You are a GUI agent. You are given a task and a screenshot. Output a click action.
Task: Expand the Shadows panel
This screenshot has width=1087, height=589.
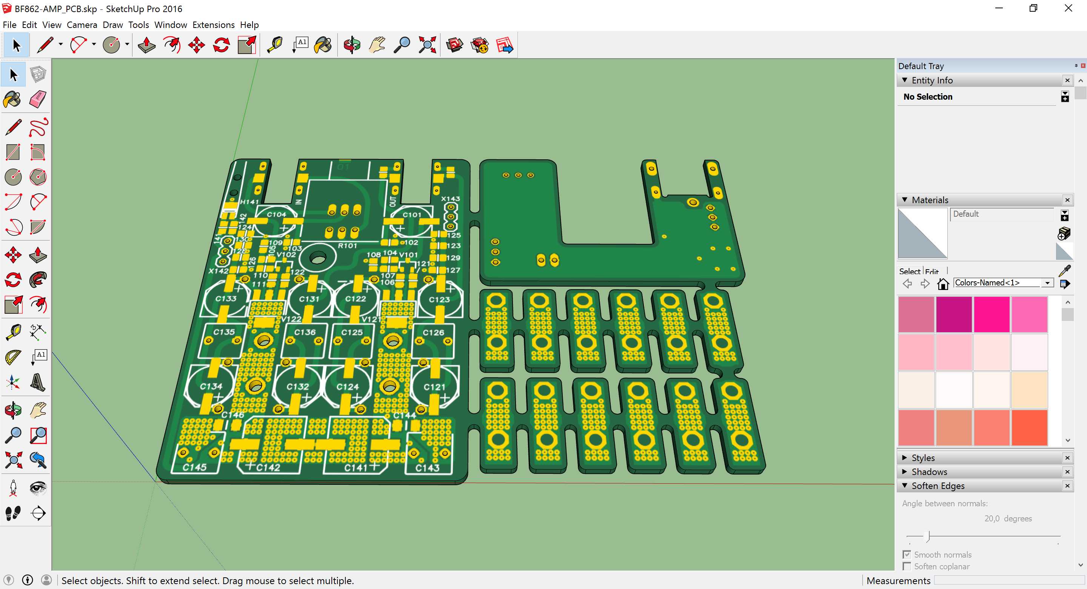point(905,472)
